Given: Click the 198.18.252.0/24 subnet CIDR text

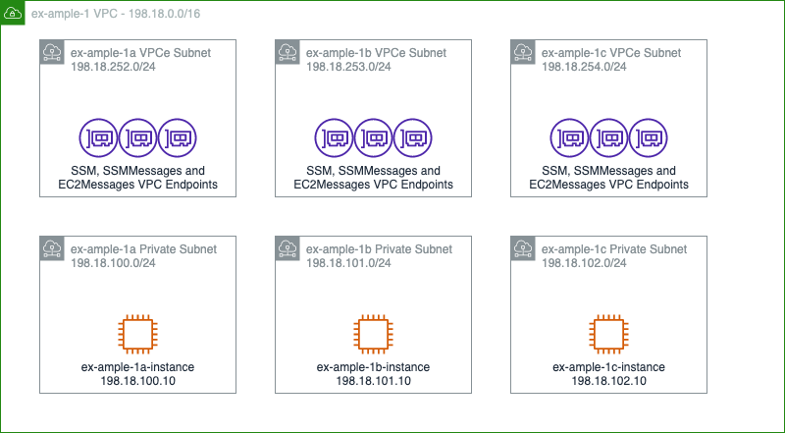Looking at the screenshot, I should [x=113, y=67].
